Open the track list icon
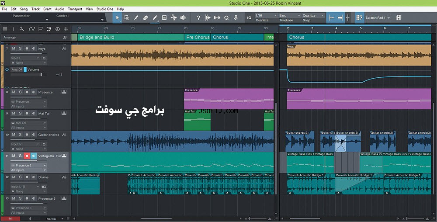 pos(5,29)
